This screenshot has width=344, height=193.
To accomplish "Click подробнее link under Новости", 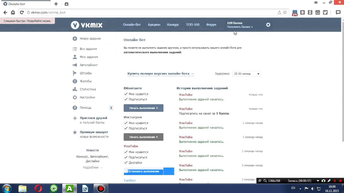I will click(x=93, y=168).
